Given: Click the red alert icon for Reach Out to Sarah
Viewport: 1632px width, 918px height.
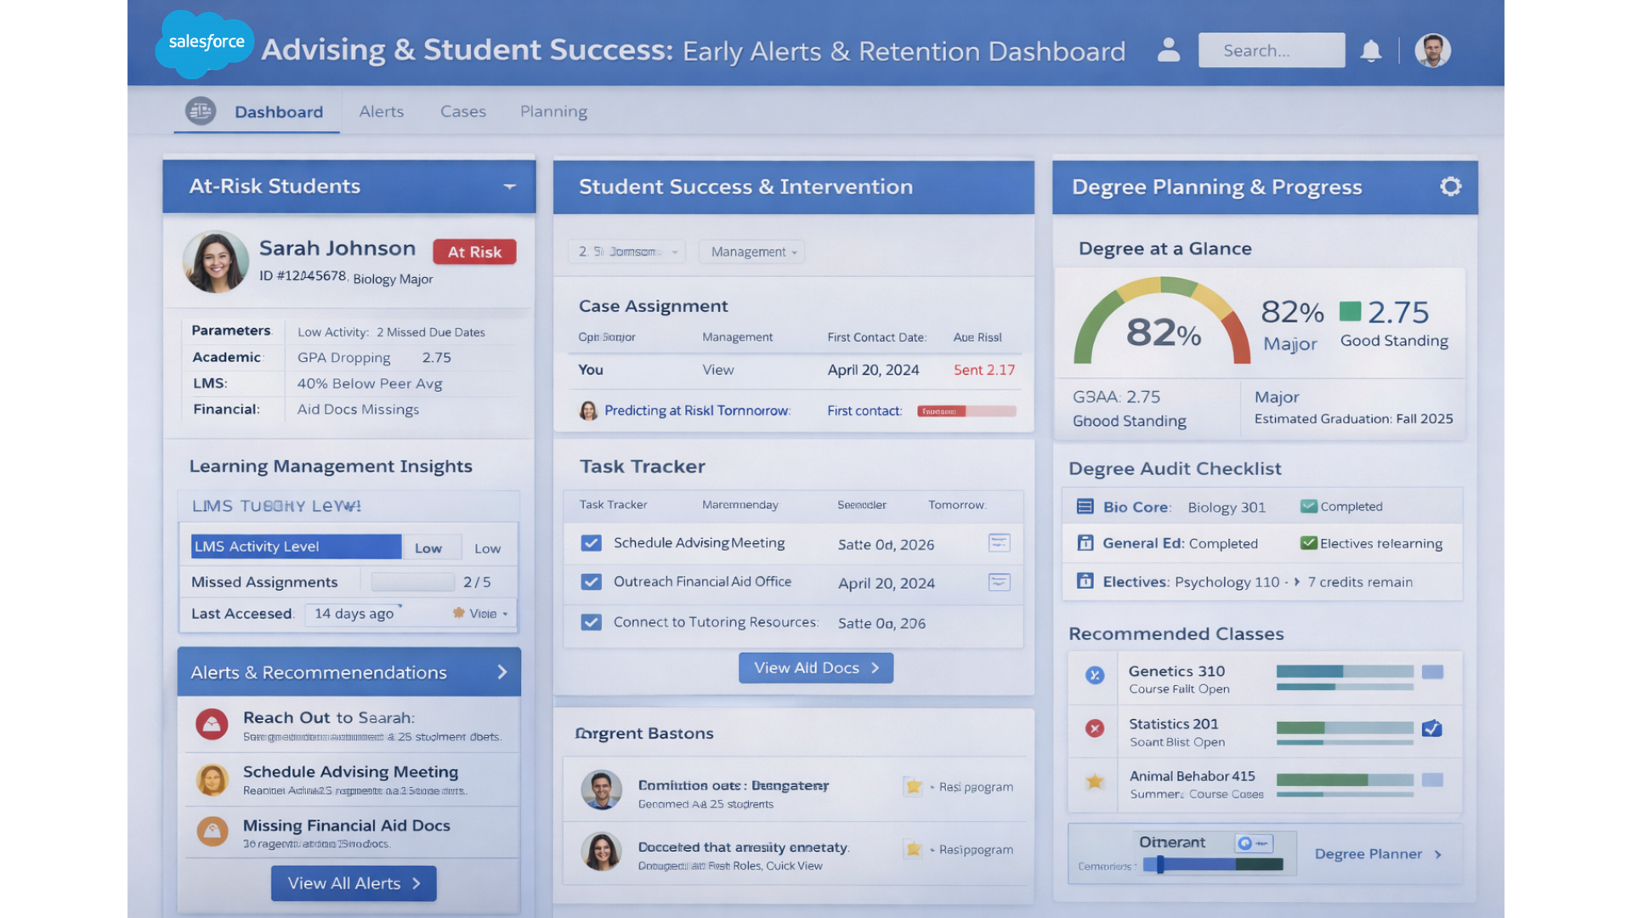Looking at the screenshot, I should tap(212, 724).
